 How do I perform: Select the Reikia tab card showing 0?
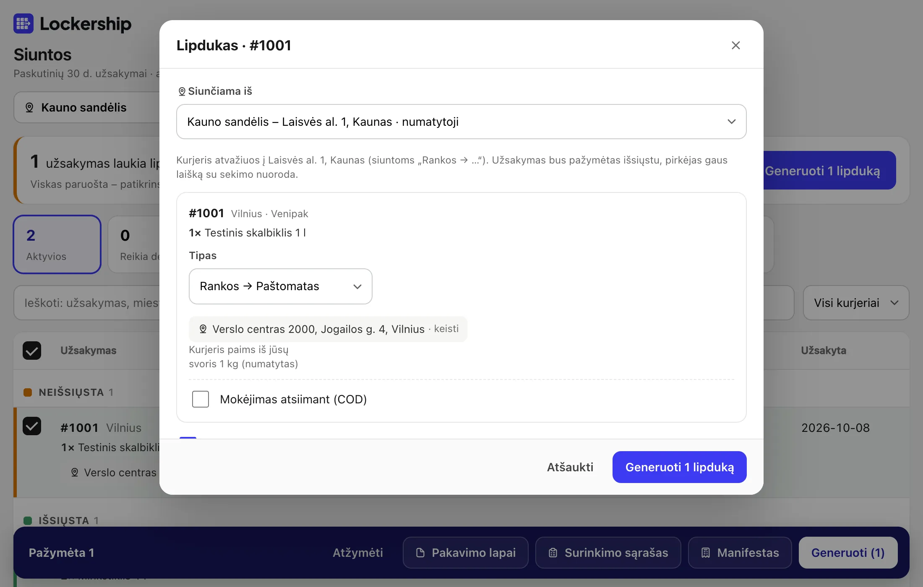click(134, 244)
